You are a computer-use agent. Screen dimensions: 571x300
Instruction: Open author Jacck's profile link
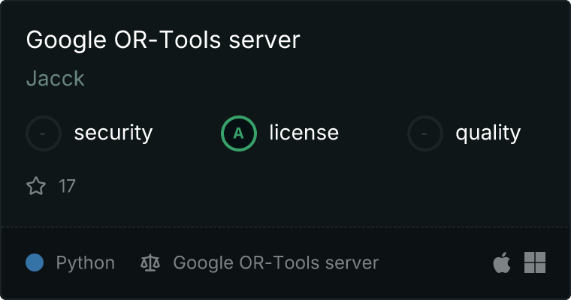tap(56, 79)
